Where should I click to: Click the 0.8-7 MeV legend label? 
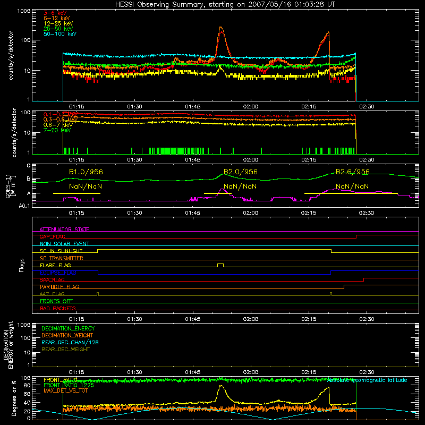pyautogui.click(x=58, y=125)
